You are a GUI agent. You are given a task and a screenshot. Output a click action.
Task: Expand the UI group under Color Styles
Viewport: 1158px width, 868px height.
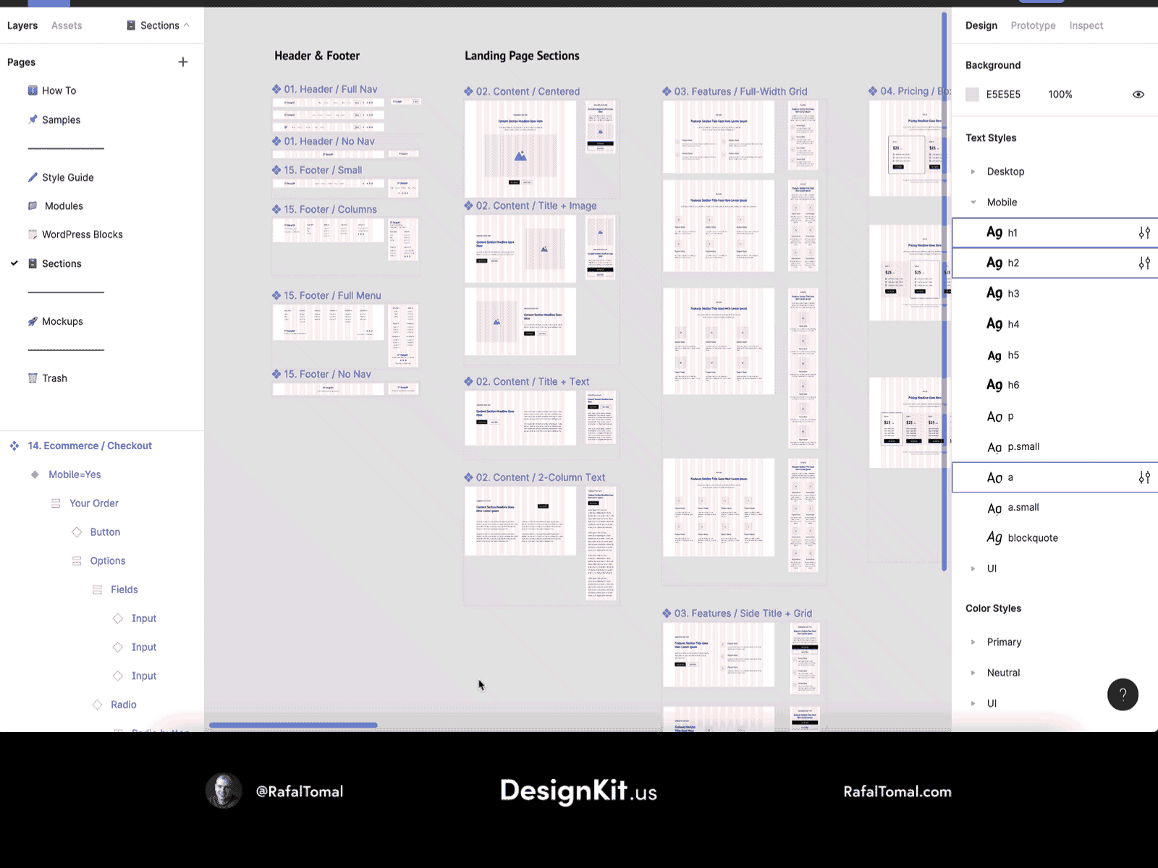tap(973, 703)
